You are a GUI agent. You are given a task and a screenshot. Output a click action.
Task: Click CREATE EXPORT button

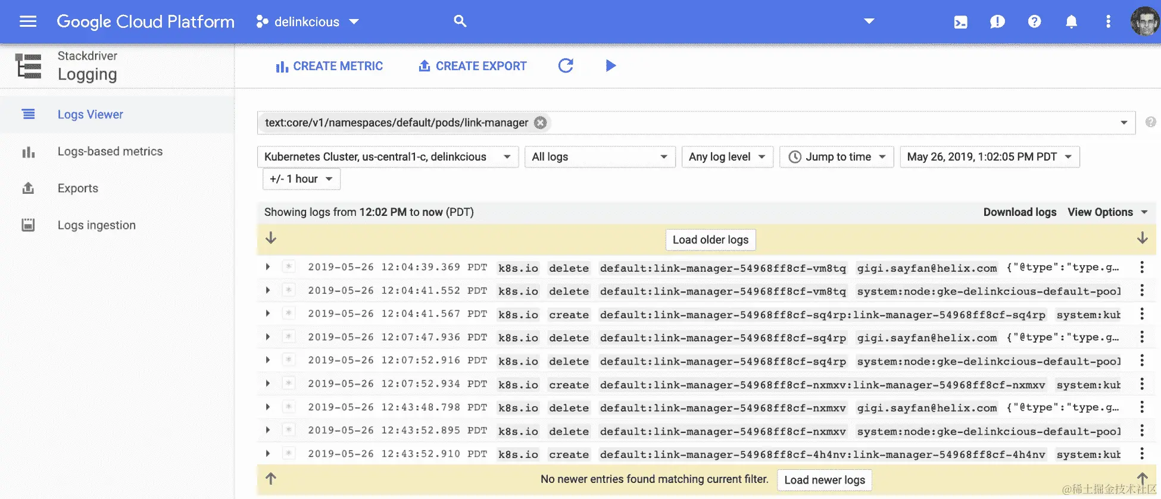[473, 66]
